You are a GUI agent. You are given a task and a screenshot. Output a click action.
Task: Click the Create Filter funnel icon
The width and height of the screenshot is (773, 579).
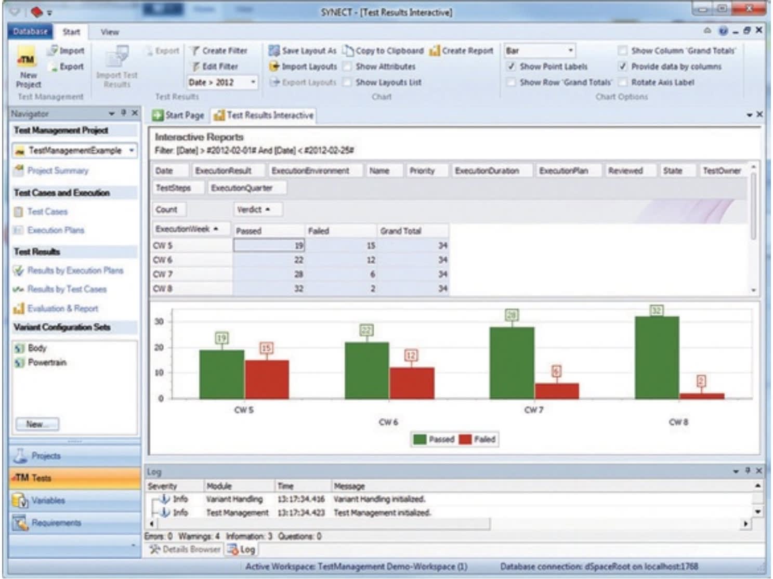coord(194,50)
